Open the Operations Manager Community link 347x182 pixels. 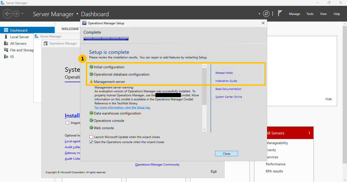tap(157, 165)
